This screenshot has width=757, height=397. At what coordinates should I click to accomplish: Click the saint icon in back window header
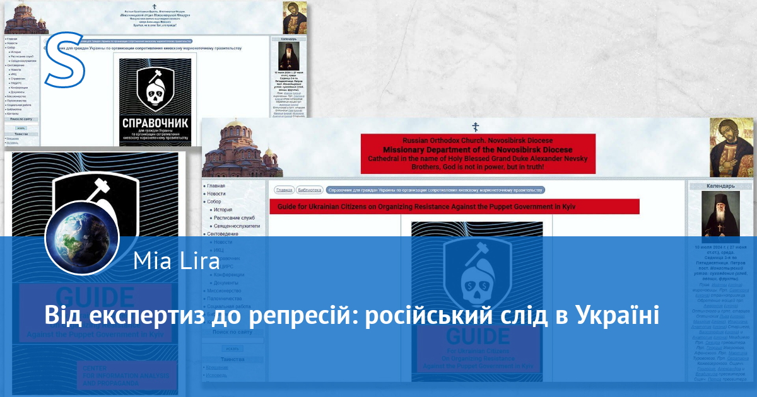tap(295, 17)
